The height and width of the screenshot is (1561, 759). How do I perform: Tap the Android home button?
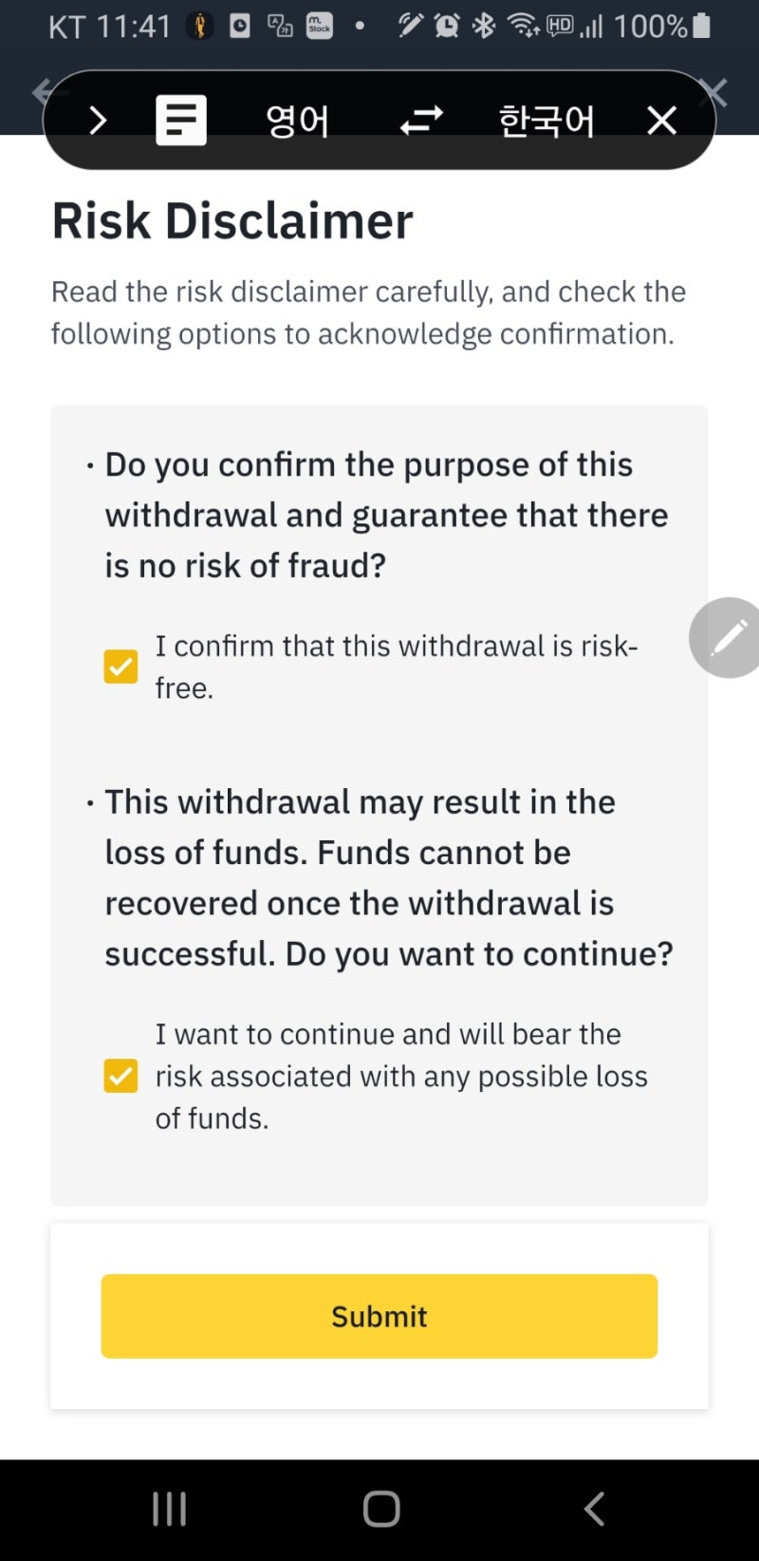[x=380, y=1508]
